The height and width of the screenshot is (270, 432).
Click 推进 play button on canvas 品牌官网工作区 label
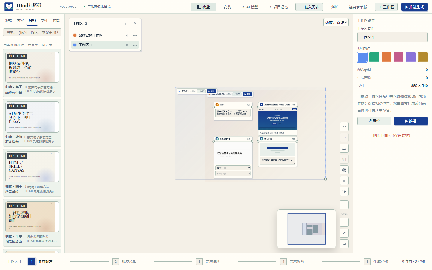click(247, 94)
